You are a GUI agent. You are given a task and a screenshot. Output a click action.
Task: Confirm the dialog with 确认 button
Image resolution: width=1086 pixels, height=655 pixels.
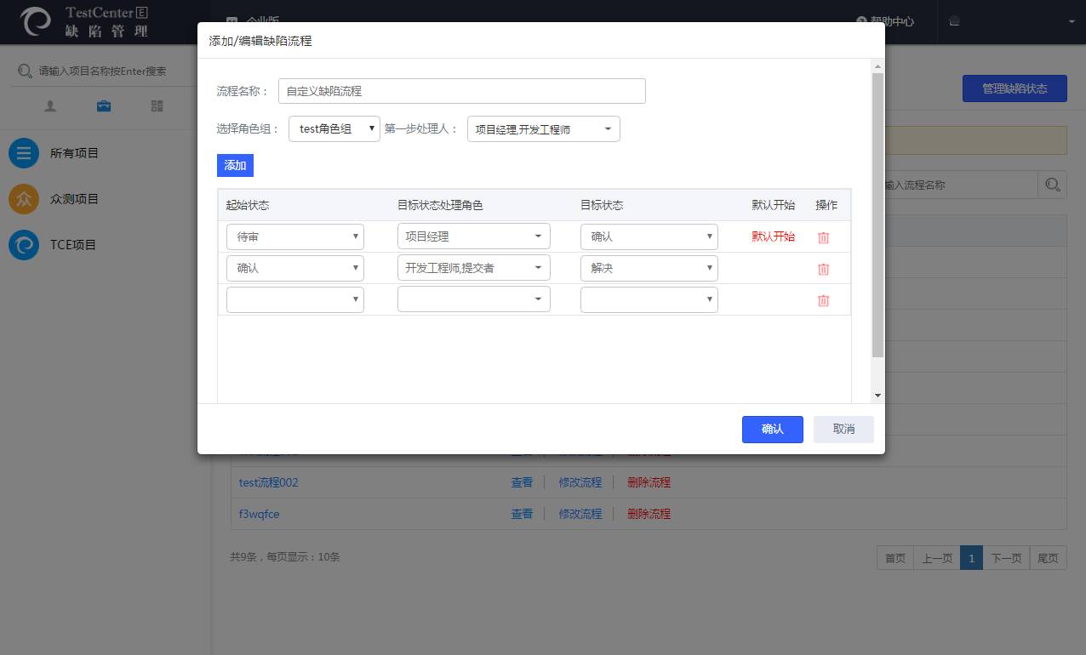(x=772, y=430)
